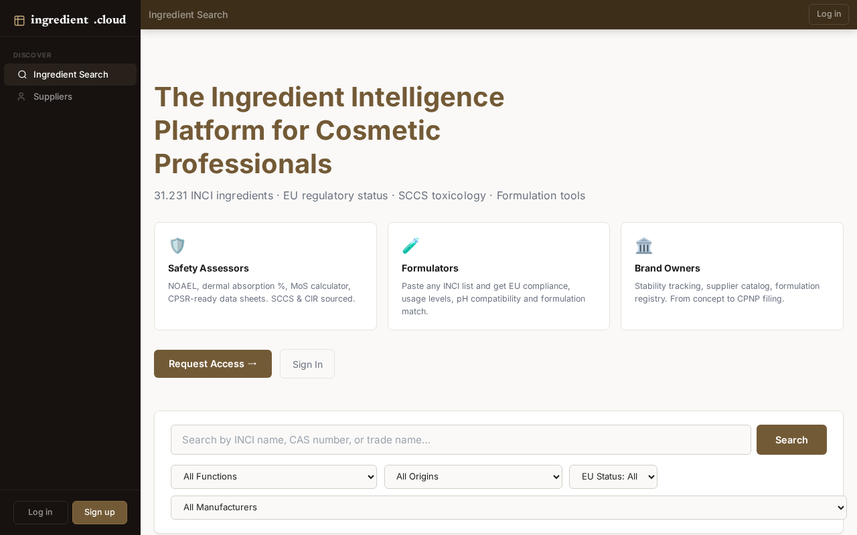Click the Sign In button near Request Access
This screenshot has height=535, width=857.
point(307,364)
